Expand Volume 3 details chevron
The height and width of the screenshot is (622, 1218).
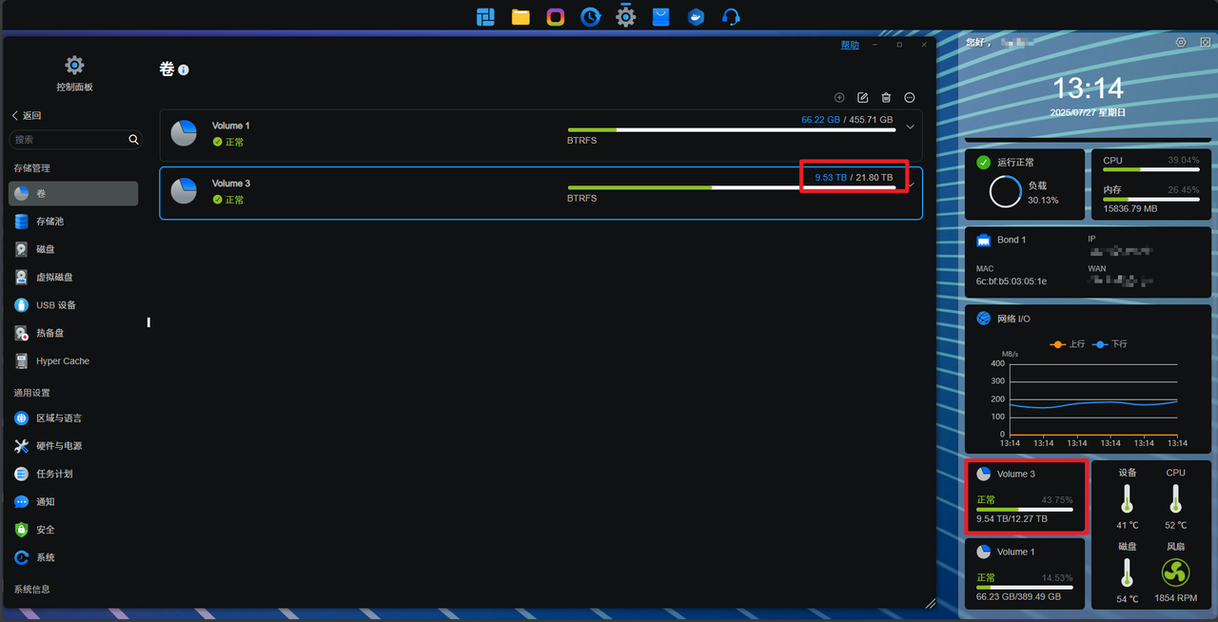[x=911, y=185]
